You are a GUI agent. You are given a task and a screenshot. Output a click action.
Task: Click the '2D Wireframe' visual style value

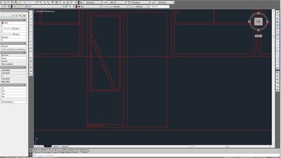pyautogui.click(x=14, y=102)
